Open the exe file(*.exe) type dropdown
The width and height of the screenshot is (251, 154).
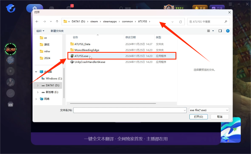coord(209,110)
